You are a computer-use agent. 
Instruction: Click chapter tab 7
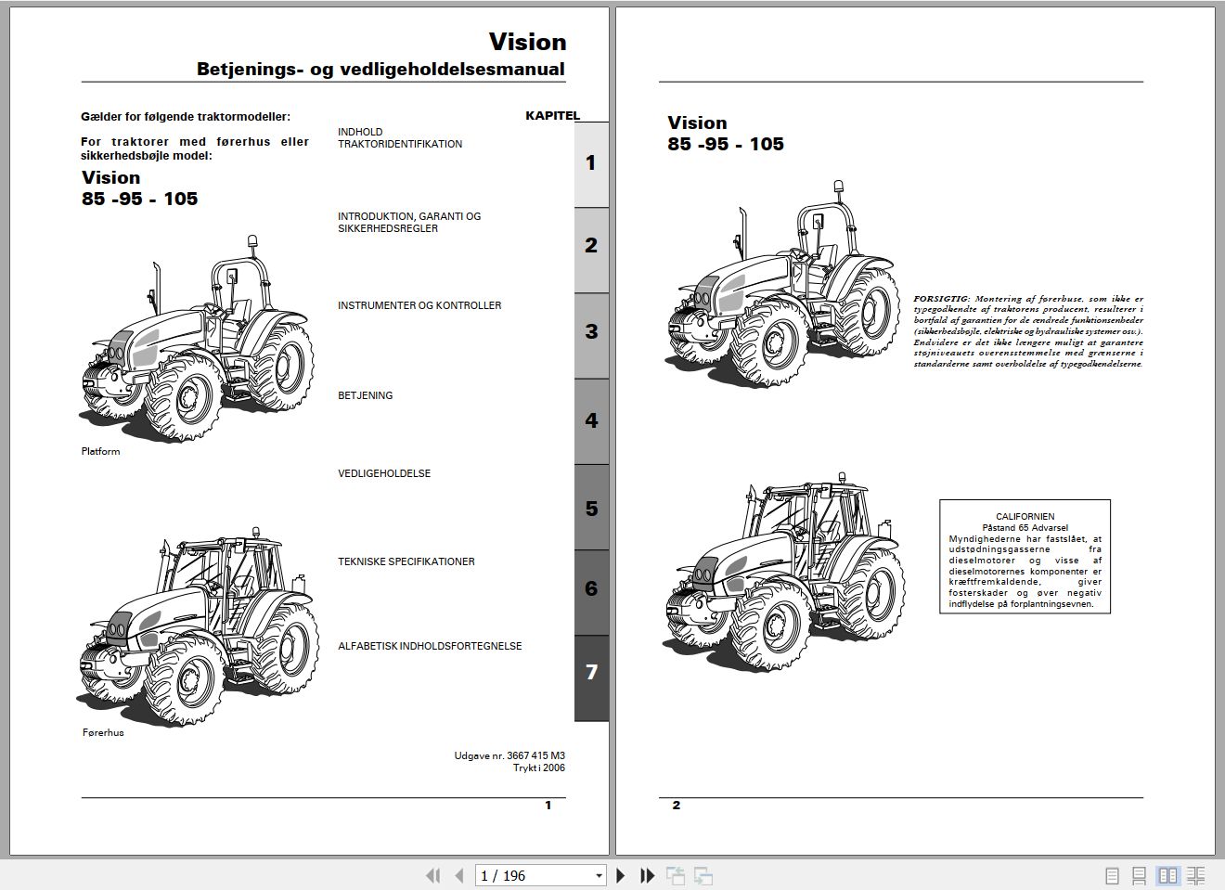coord(591,678)
